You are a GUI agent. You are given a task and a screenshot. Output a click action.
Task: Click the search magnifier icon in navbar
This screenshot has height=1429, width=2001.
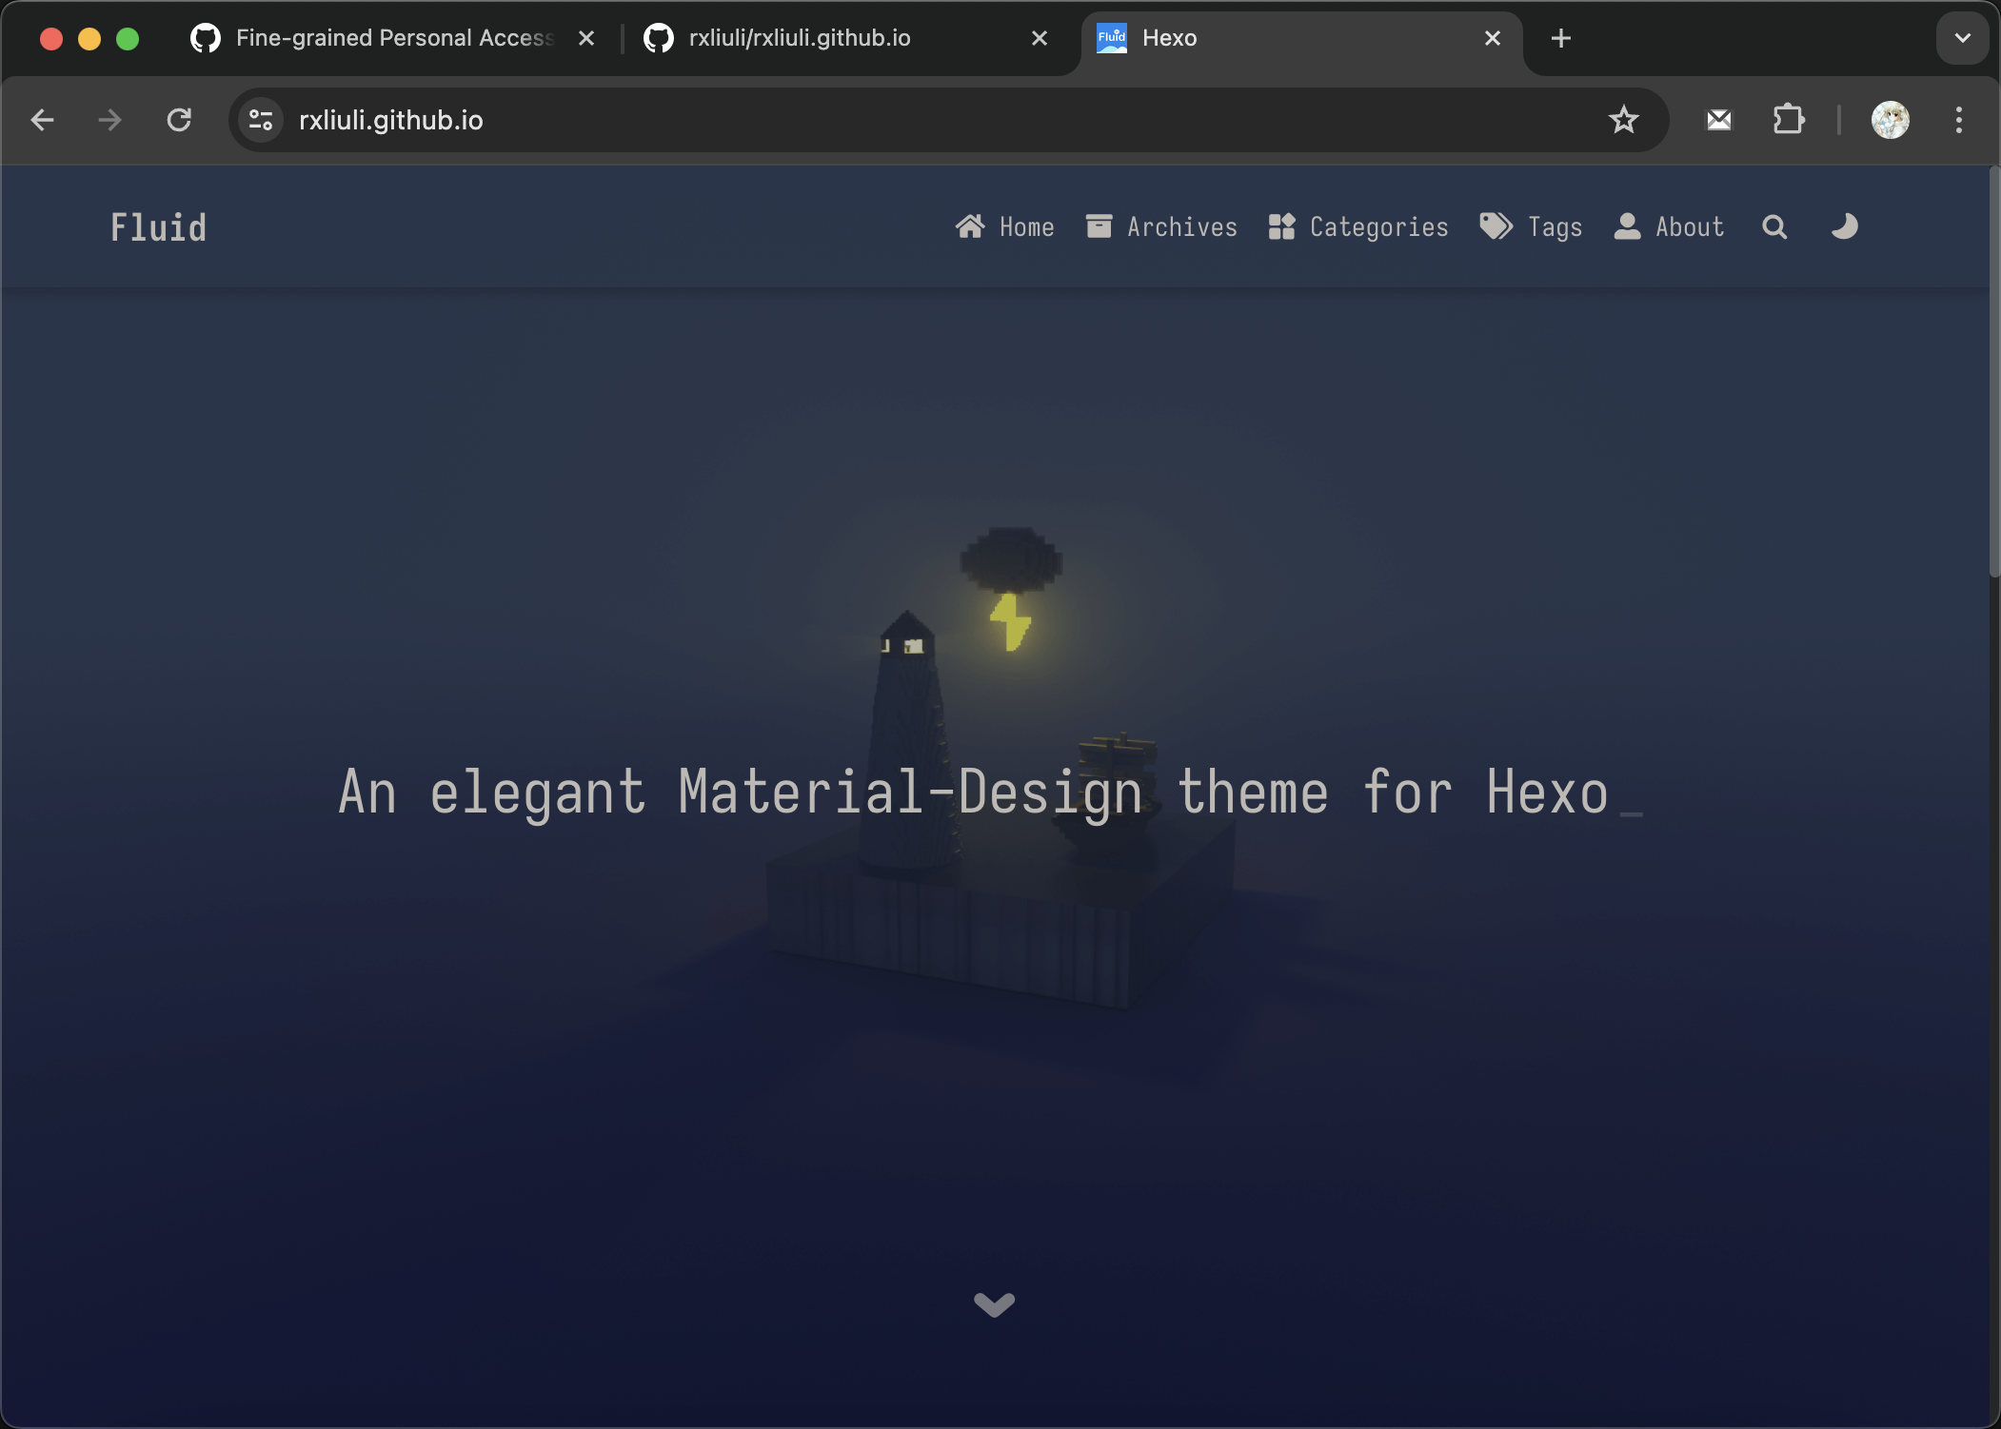pos(1773,227)
